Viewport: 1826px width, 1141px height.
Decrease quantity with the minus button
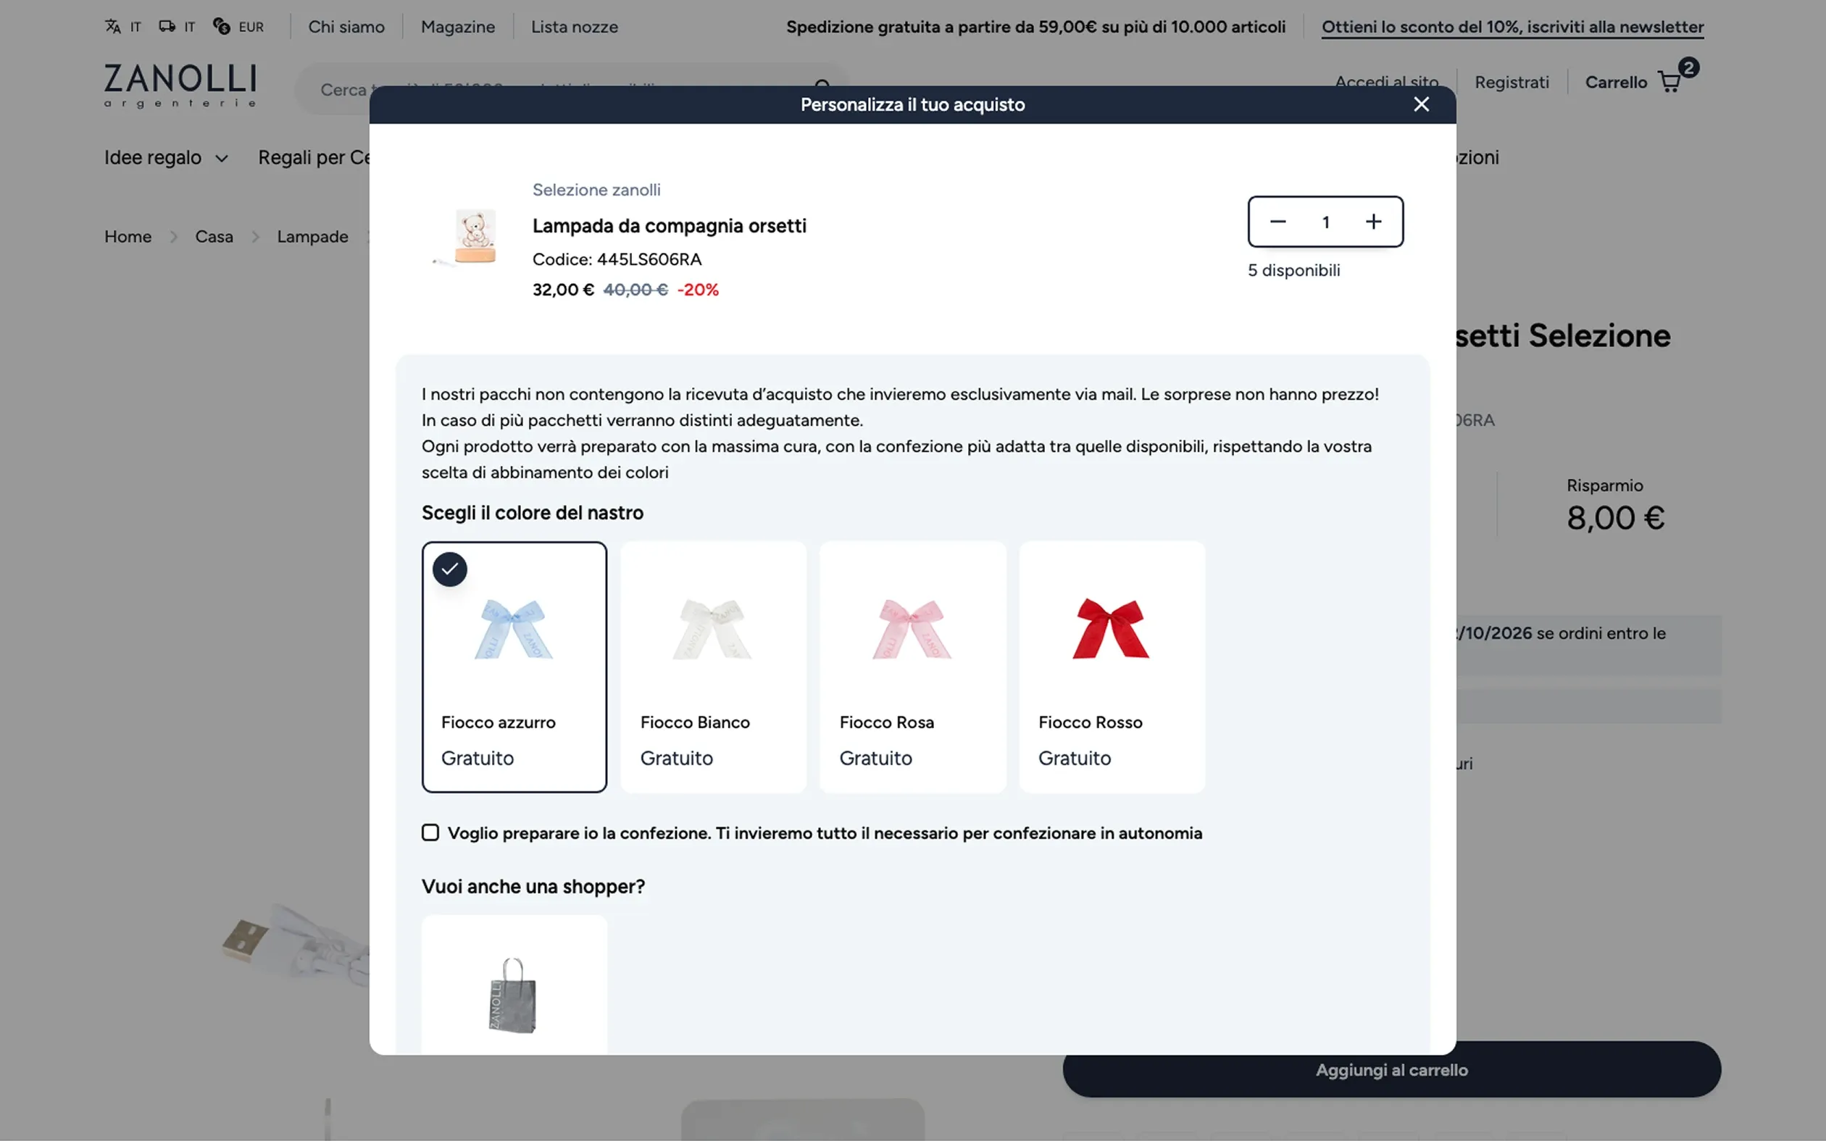[x=1277, y=222]
